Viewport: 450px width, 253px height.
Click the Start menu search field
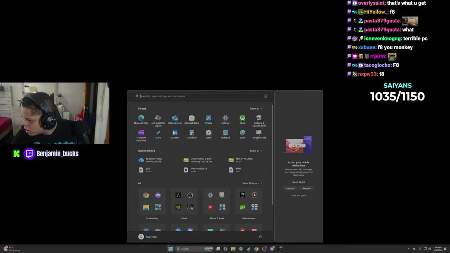(200, 96)
